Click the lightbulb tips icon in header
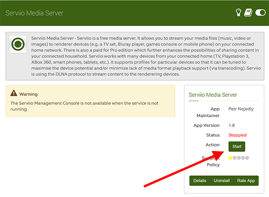Image resolution: width=269 pixels, height=197 pixels. pos(239,13)
